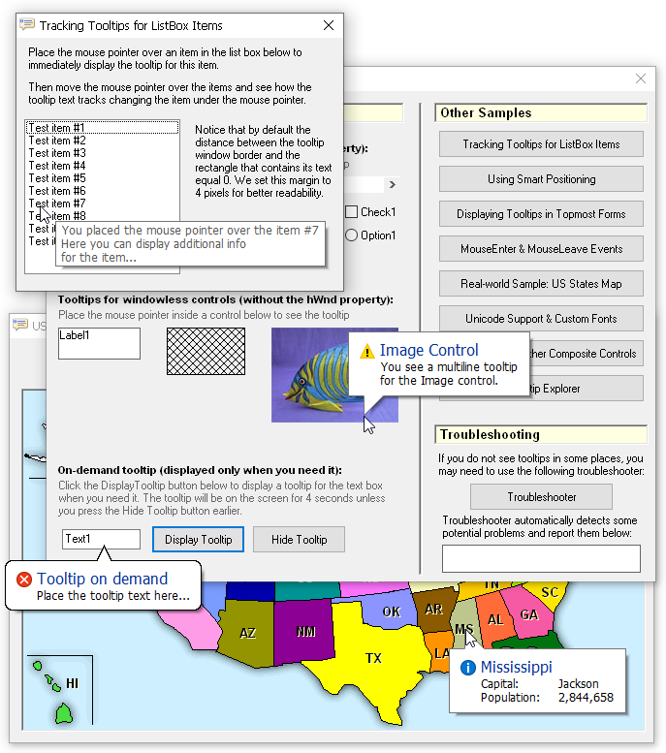Viewport: 666px width, 753px height.
Task: Click Alabama on the US map
Action: pos(495,619)
